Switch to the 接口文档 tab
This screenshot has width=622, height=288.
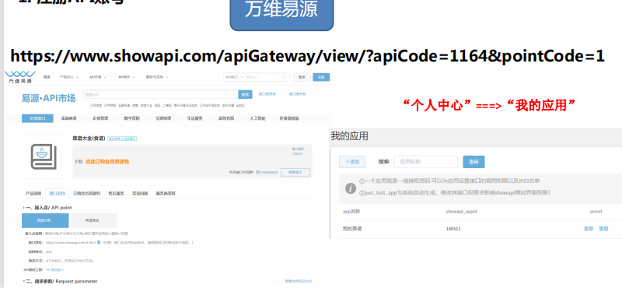[57, 194]
